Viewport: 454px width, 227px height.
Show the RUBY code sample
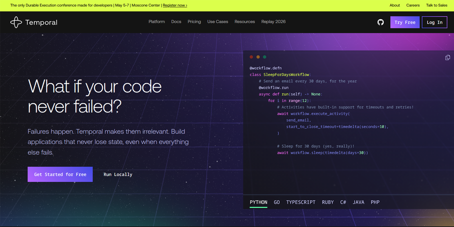tap(328, 202)
